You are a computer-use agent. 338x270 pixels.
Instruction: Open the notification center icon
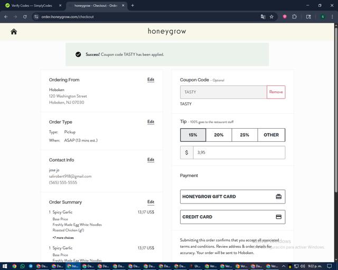tap(329, 266)
